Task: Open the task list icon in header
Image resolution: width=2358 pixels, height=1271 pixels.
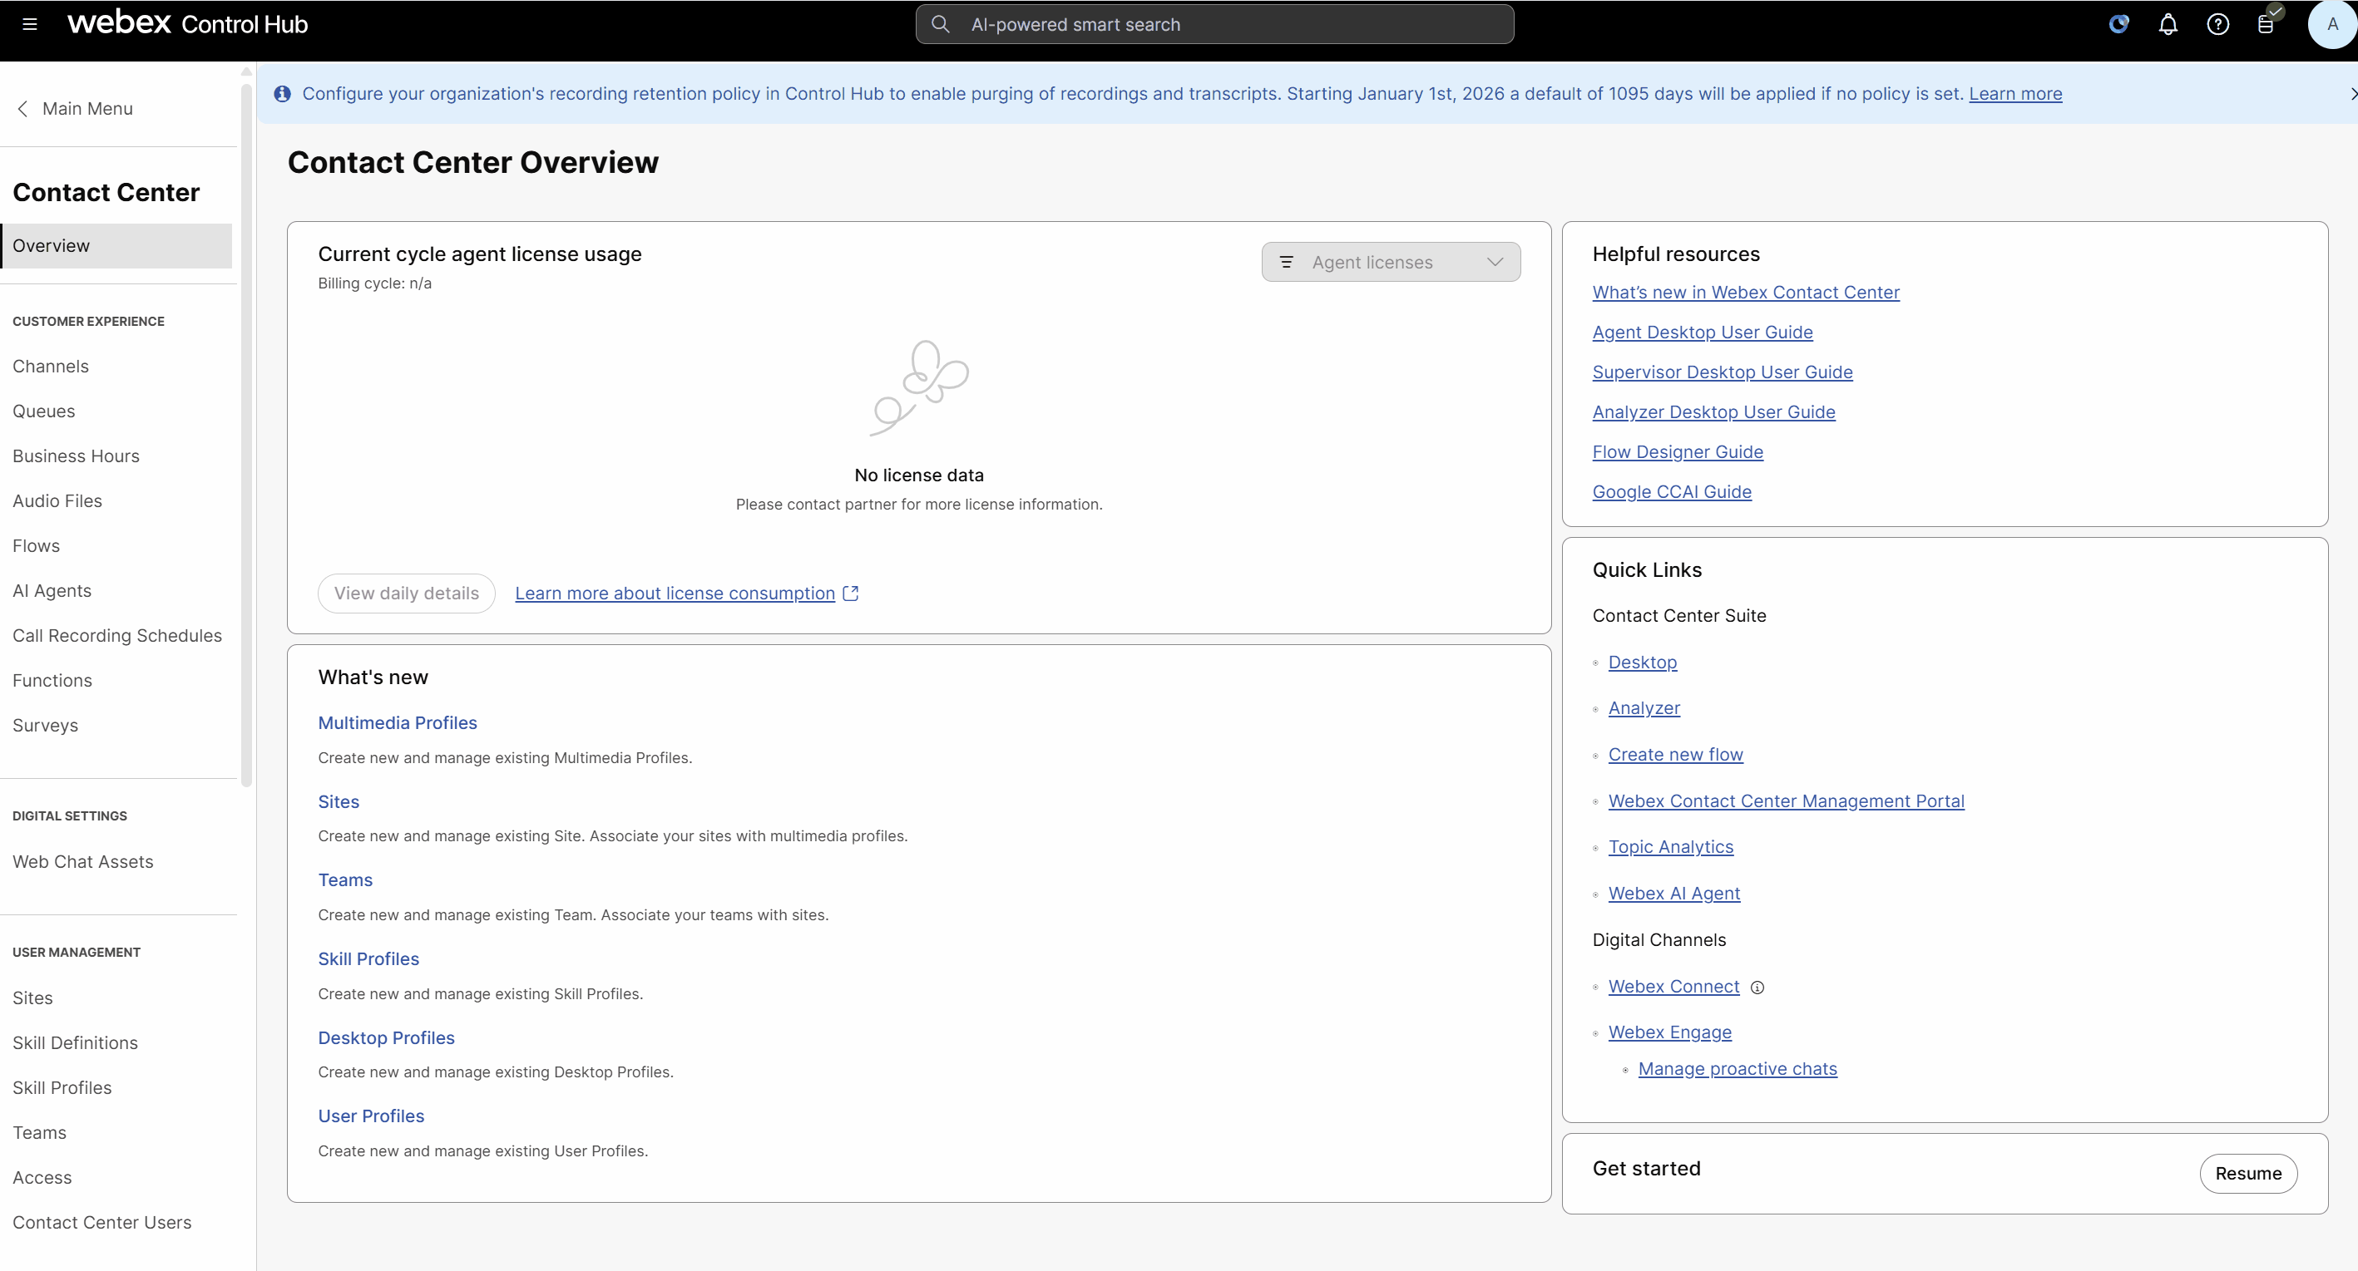Action: [x=2267, y=25]
